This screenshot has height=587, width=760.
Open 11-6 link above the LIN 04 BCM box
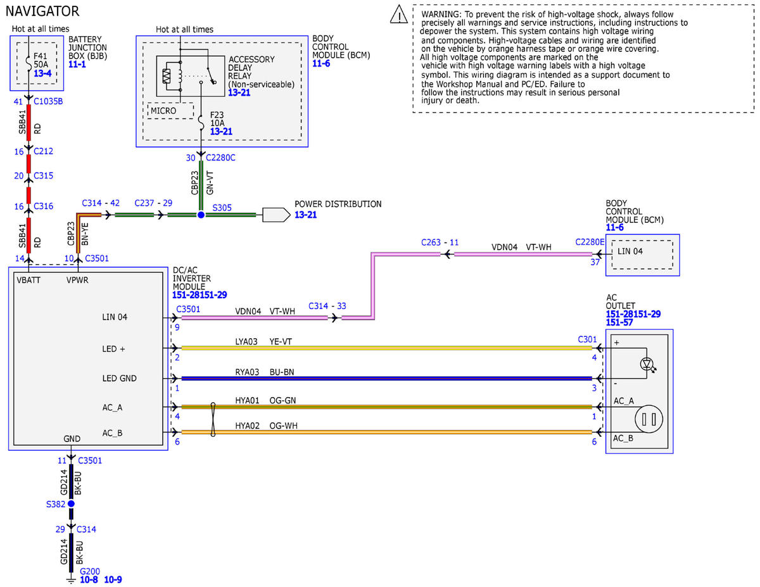point(615,227)
